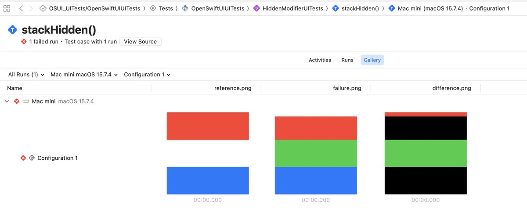Select Mac mini Configuration 1 breadcrumb
The height and width of the screenshot is (208, 527).
click(x=454, y=8)
